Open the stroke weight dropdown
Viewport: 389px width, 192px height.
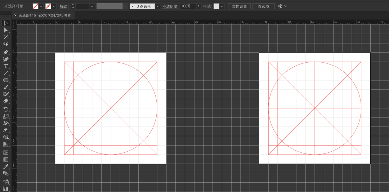92,6
